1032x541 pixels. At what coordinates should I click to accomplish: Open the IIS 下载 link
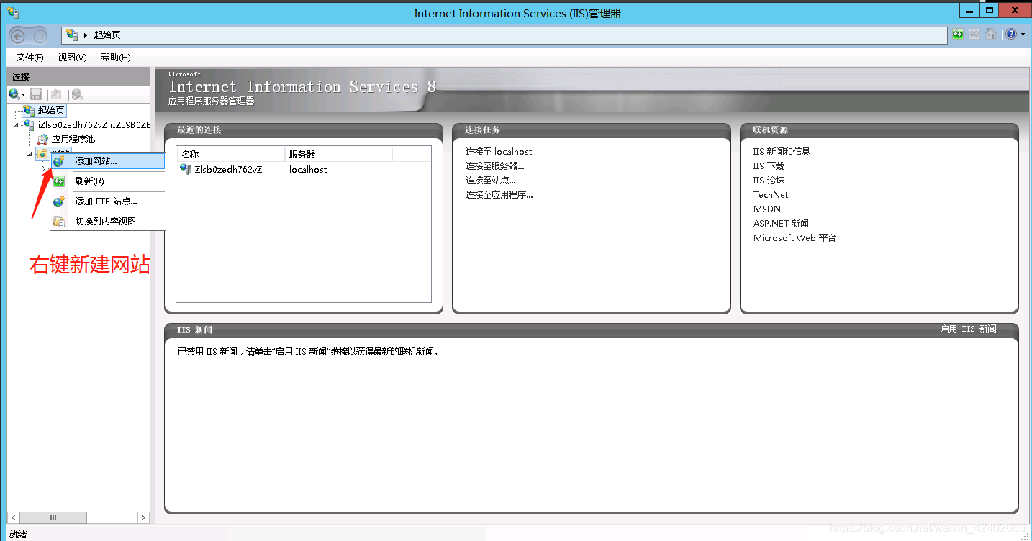(769, 166)
